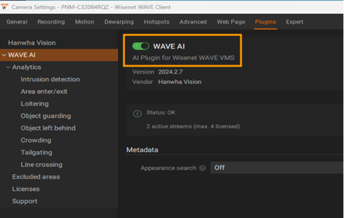Viewport: 344px width, 218px height.
Task: Collapse the WAVE AI tree chevron
Action: [x=4, y=55]
